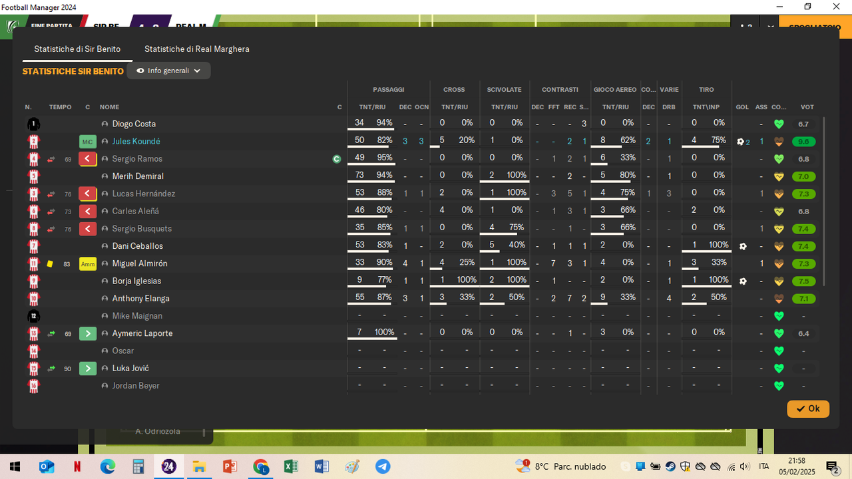Sort by GOL column header
This screenshot has width=852, height=479.
click(742, 107)
